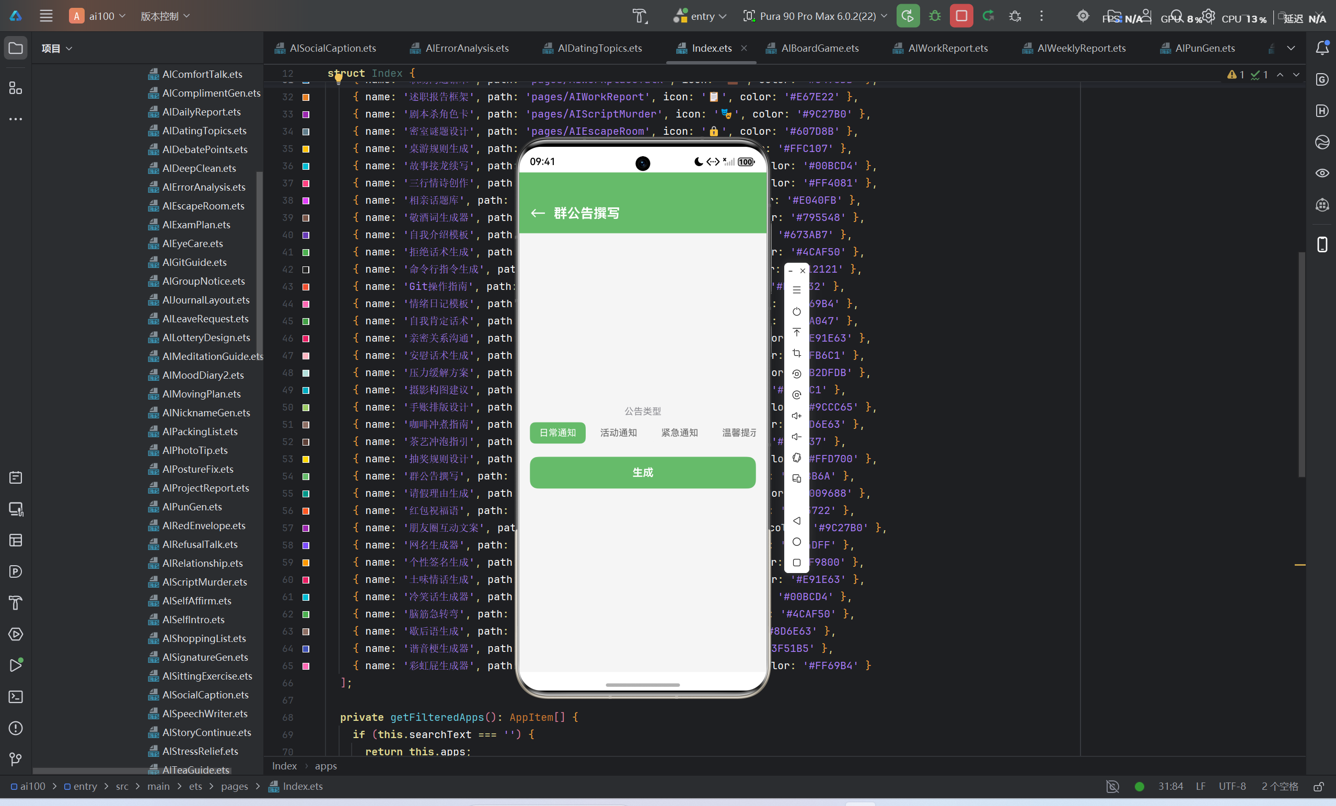Open the structure tool window
This screenshot has width=1336, height=806.
tap(16, 88)
